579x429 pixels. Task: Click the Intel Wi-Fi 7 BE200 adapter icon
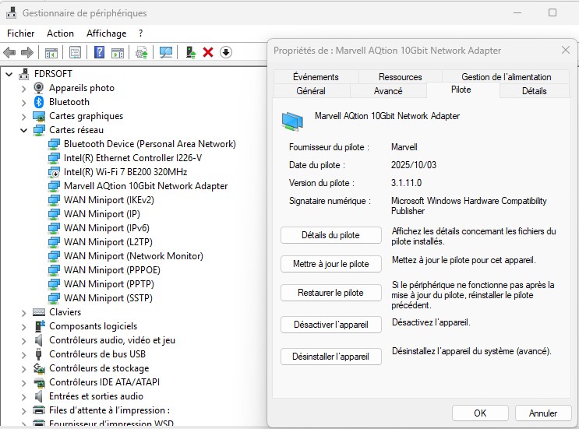(x=54, y=172)
